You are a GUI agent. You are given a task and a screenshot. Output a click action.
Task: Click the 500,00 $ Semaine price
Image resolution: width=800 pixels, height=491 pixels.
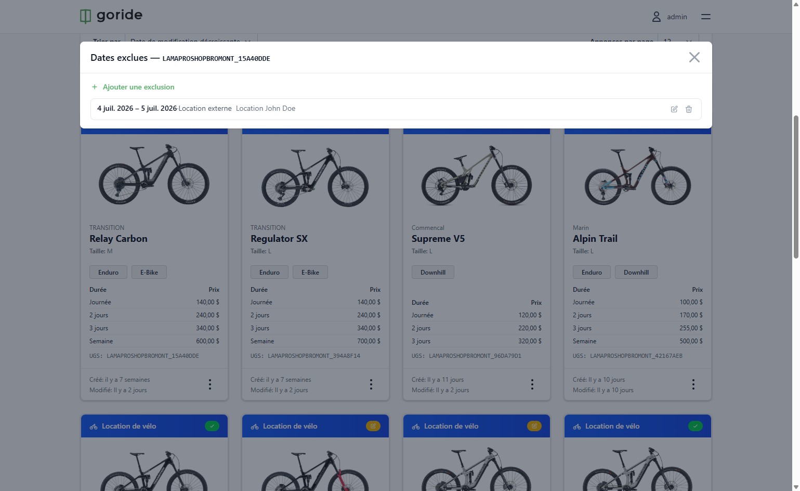point(691,341)
